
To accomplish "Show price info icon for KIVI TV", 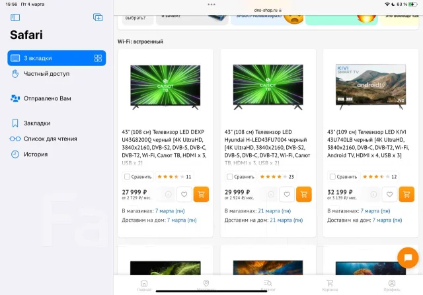I will pos(373,194).
